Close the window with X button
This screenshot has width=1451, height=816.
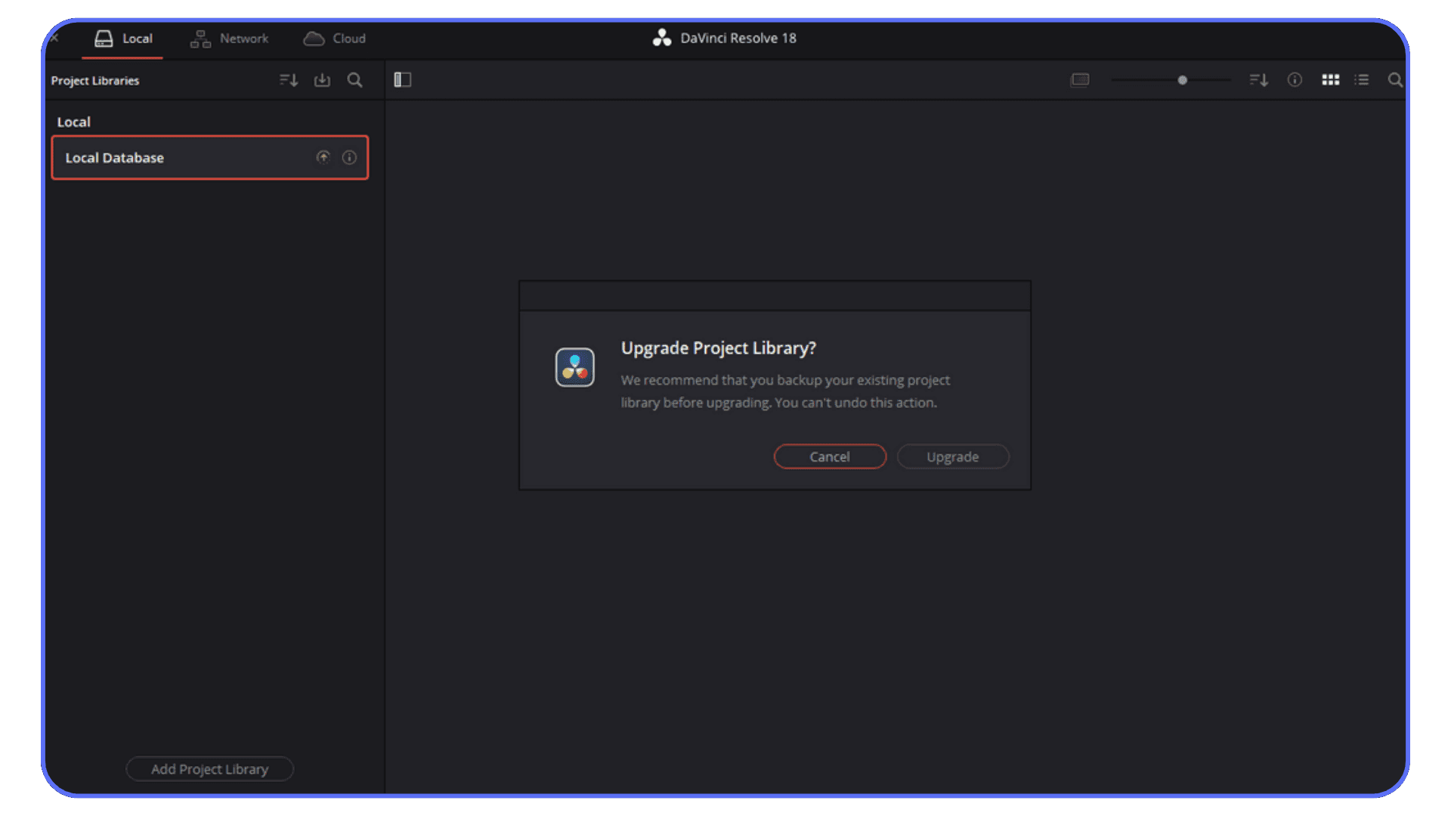pyautogui.click(x=55, y=37)
